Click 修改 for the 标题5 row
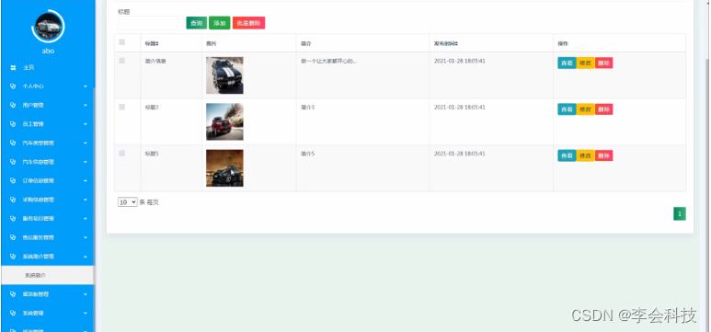 click(x=585, y=155)
